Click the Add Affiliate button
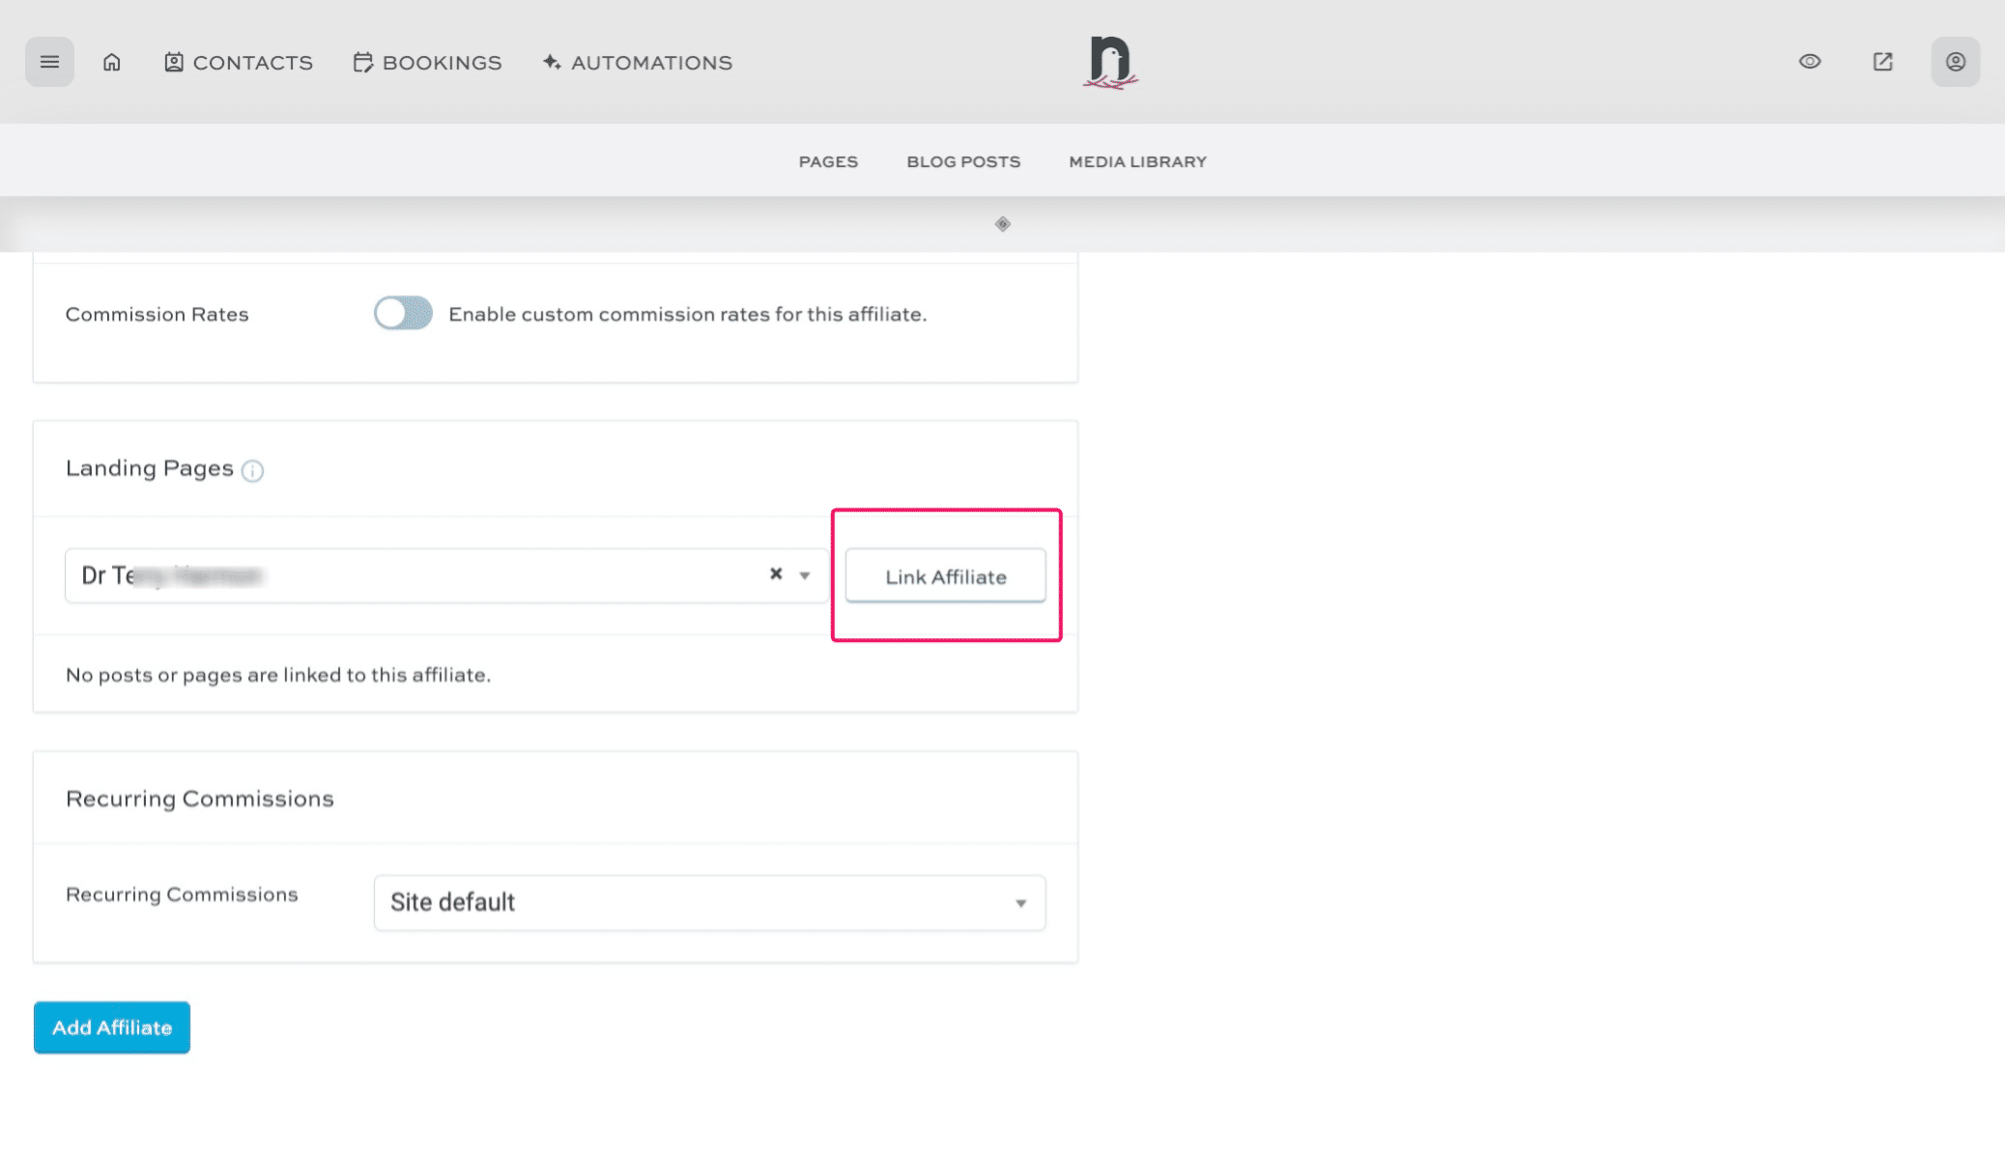Screen dimensions: 2005x1152 pyautogui.click(x=111, y=1026)
